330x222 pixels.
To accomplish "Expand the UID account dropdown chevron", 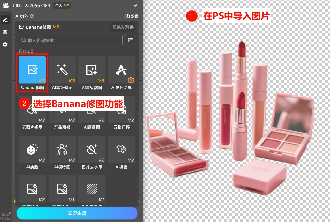I will point(135,5).
